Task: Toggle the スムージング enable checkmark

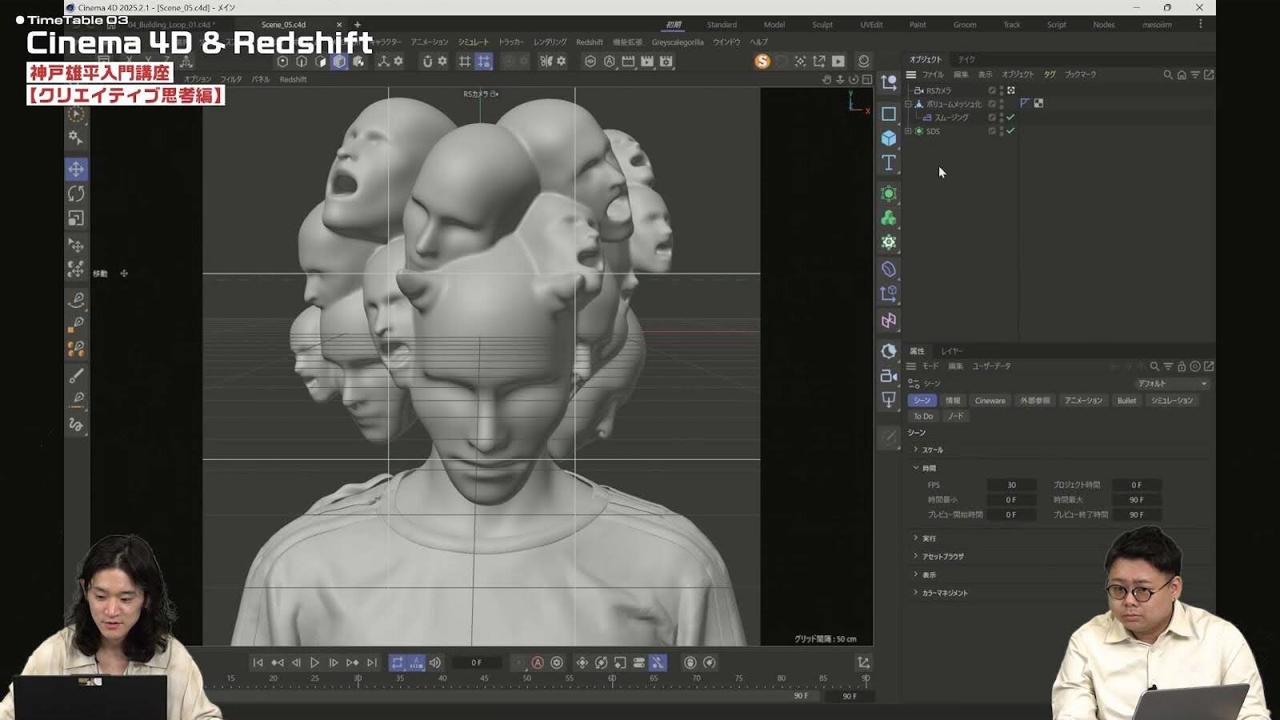Action: [x=1010, y=118]
